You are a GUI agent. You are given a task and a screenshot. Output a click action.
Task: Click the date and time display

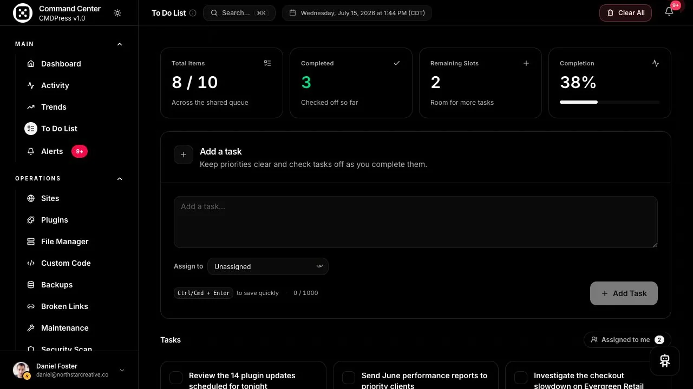[357, 13]
